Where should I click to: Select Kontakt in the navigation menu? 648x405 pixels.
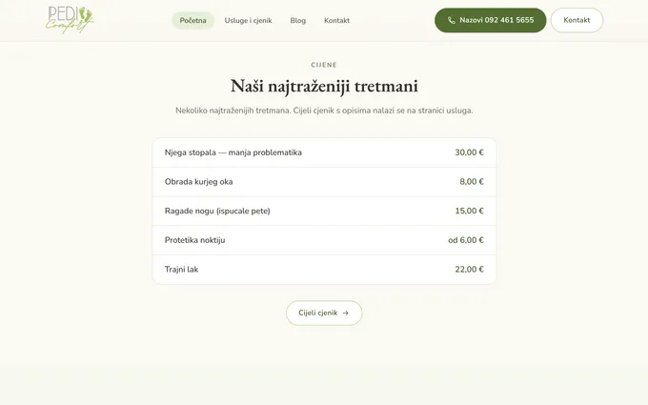[x=336, y=20]
